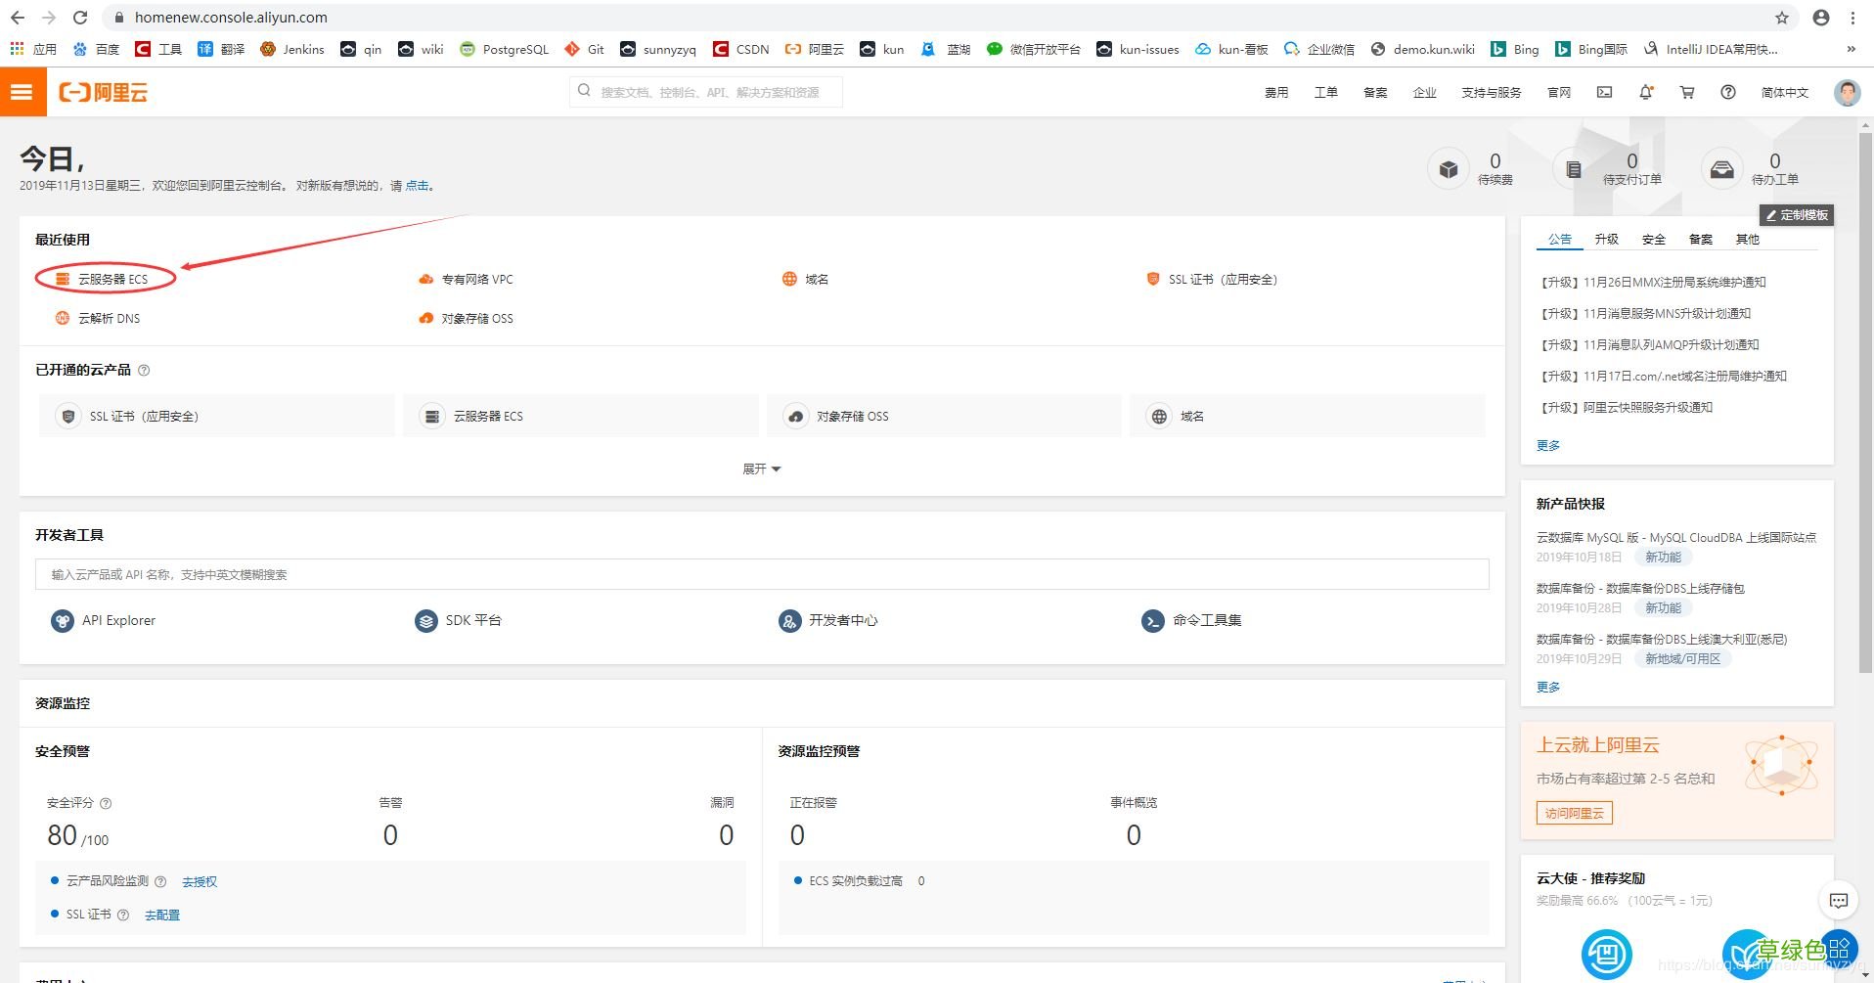Click 更多 under announcements list
The image size is (1874, 983).
coord(1548,445)
